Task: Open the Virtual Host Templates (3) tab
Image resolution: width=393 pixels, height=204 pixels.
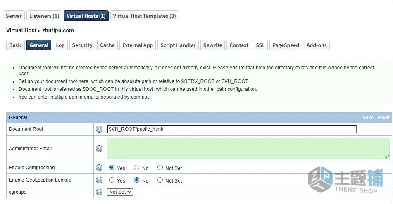Action: (x=144, y=16)
